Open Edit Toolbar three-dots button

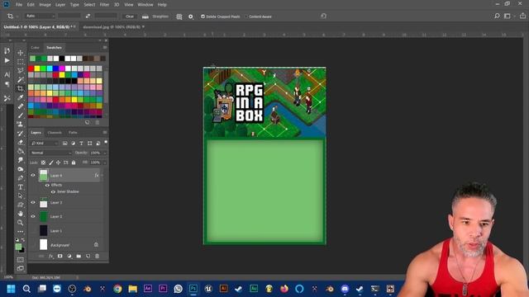pos(20,232)
